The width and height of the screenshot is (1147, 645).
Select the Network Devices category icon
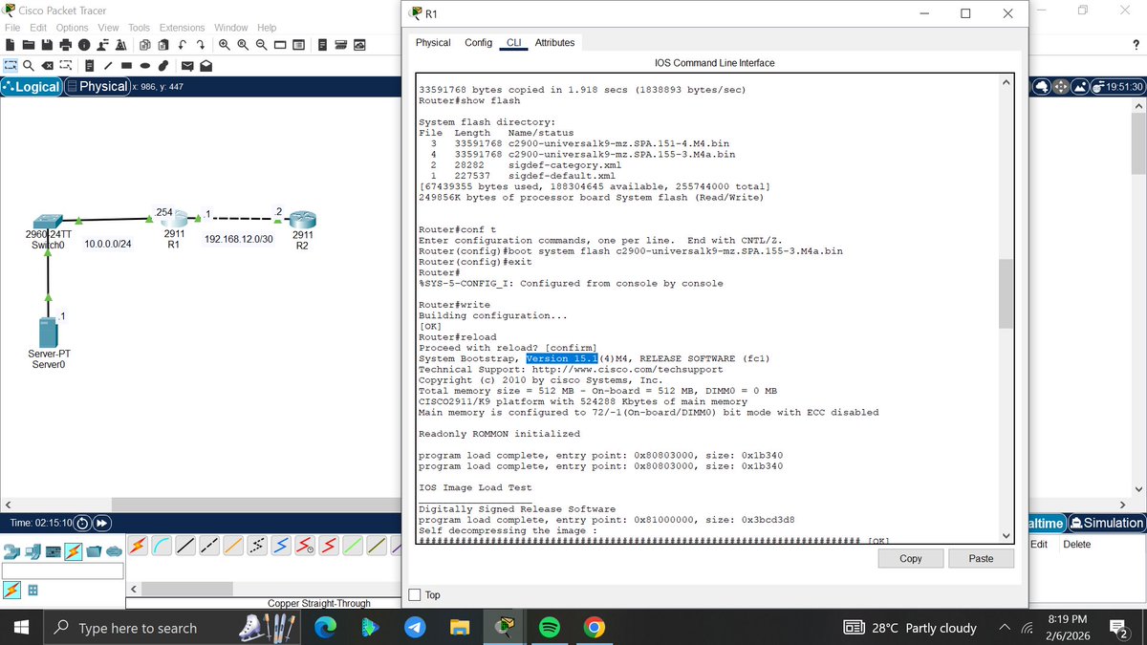[x=12, y=550]
